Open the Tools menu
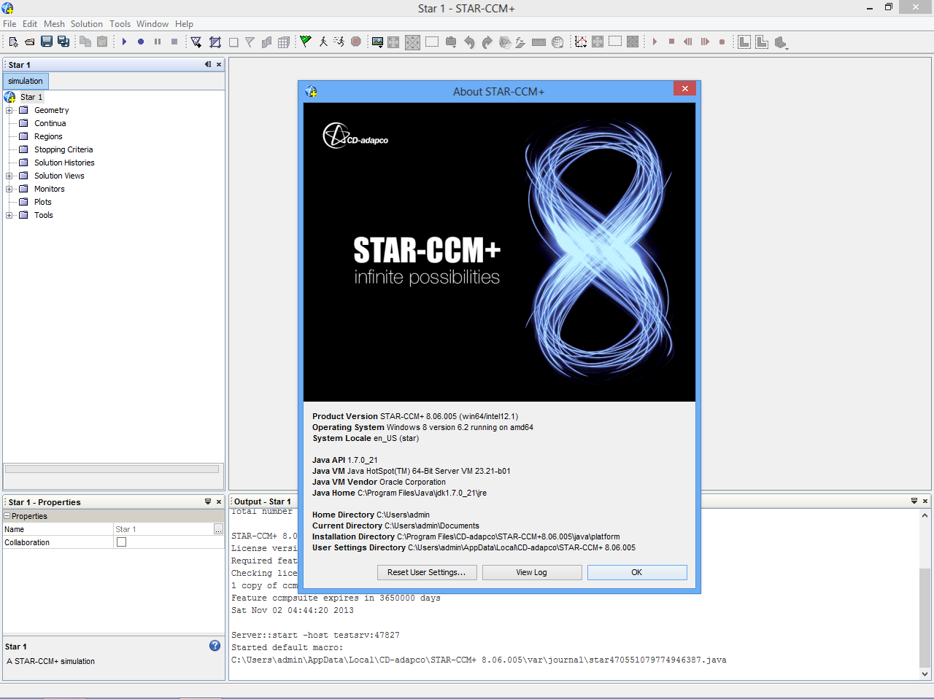Image resolution: width=934 pixels, height=699 pixels. coord(120,24)
